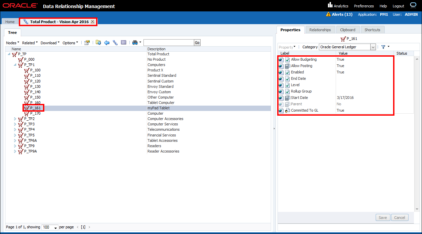Click the globe icon beside Enabled property
Image resolution: width=422 pixels, height=234 pixels.
(281, 72)
